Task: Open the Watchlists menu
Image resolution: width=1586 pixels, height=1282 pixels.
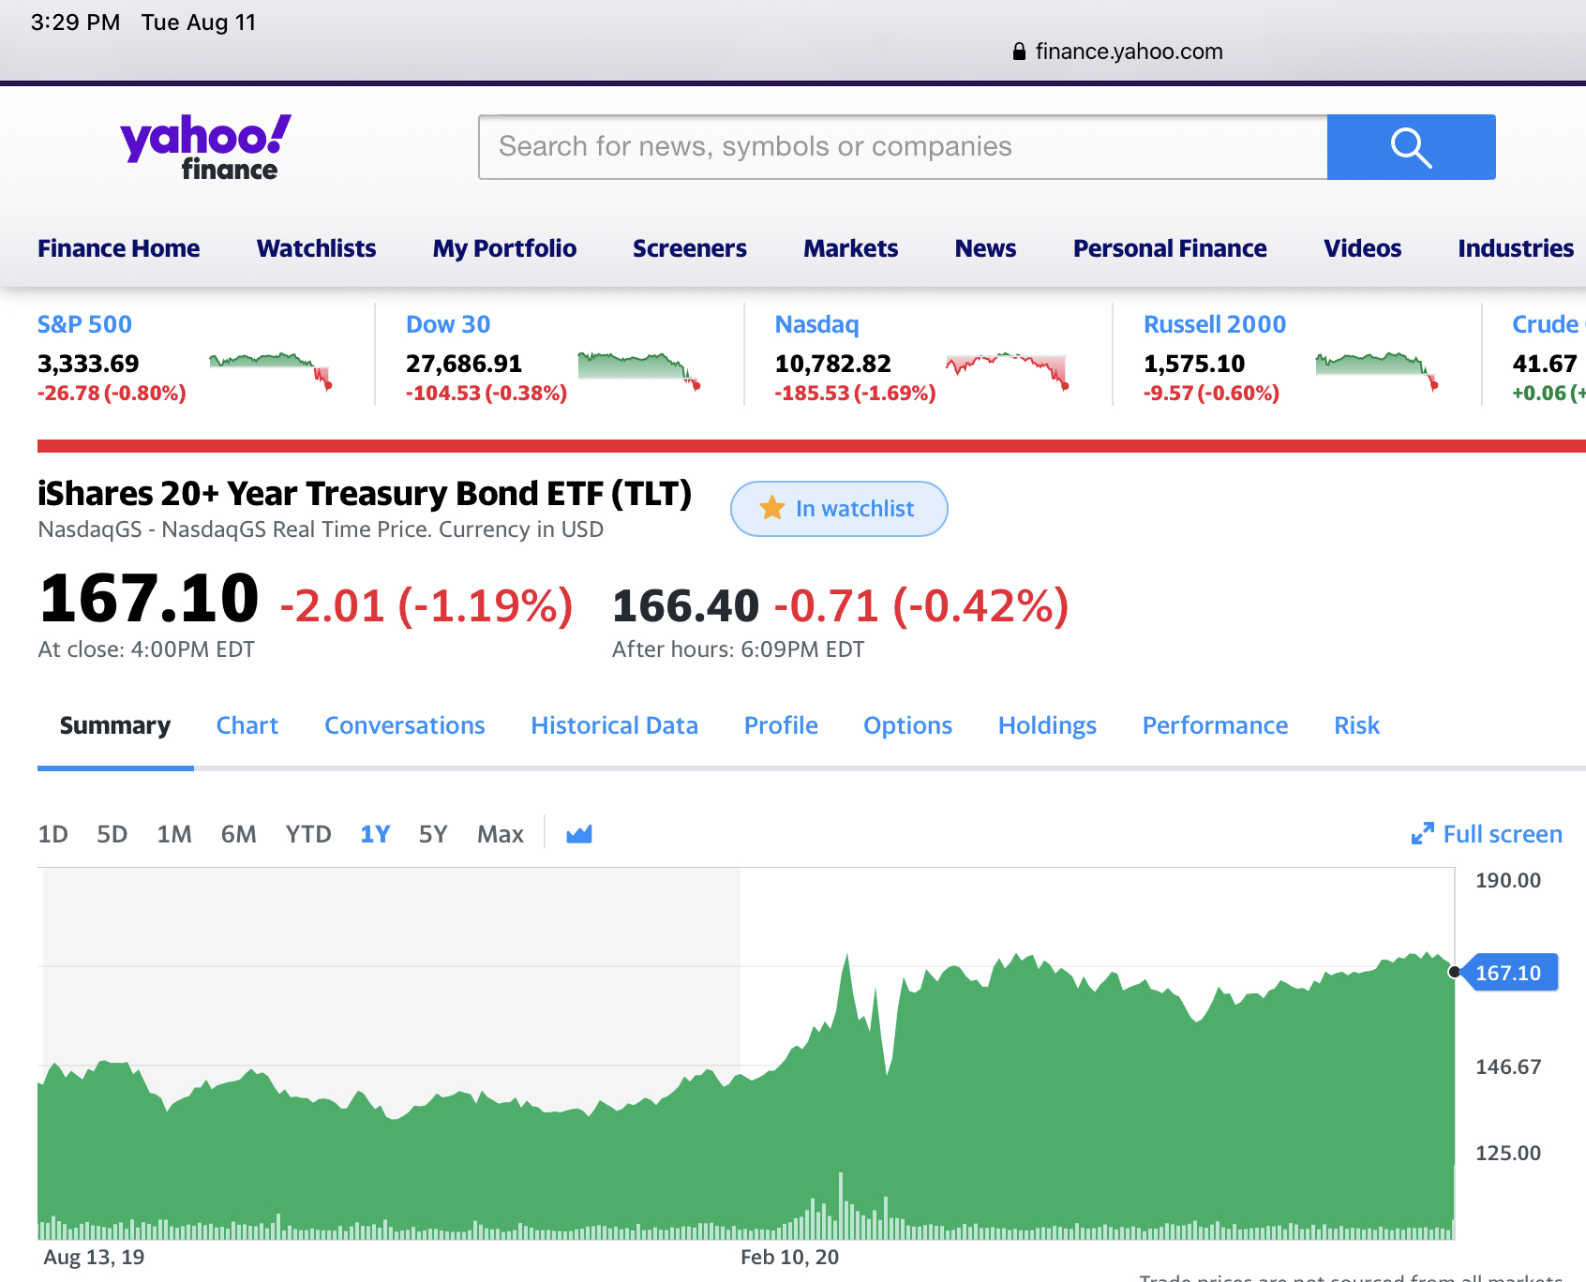Action: tap(317, 248)
